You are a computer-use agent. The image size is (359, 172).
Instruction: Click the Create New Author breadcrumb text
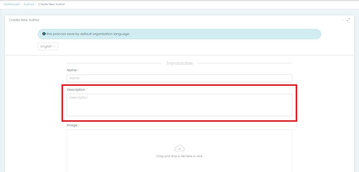tap(51, 4)
